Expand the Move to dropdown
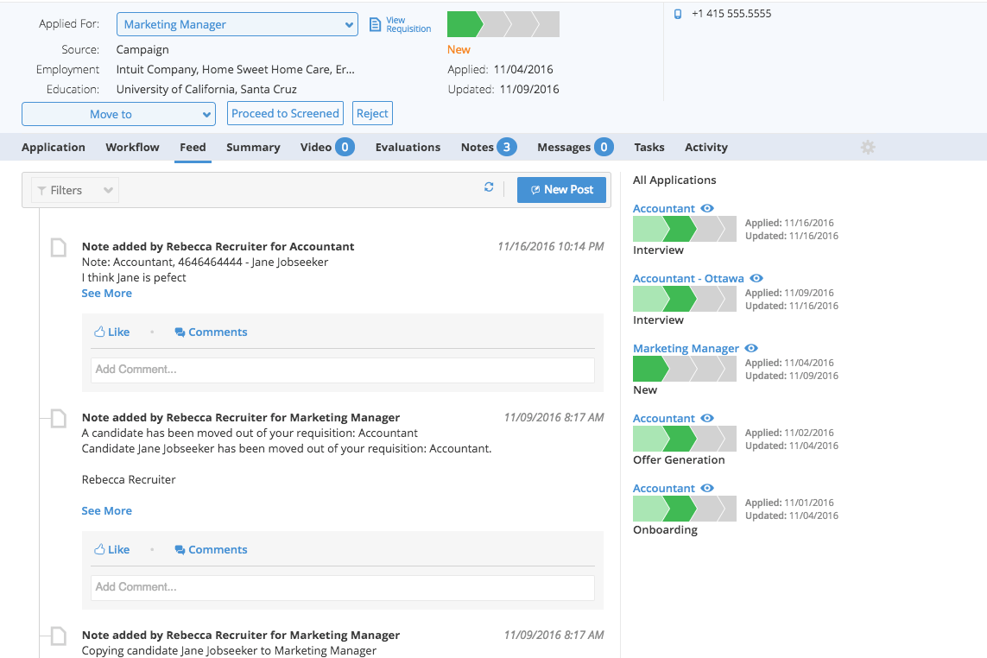 [118, 114]
